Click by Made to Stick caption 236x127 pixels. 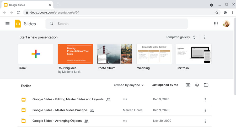(69, 72)
